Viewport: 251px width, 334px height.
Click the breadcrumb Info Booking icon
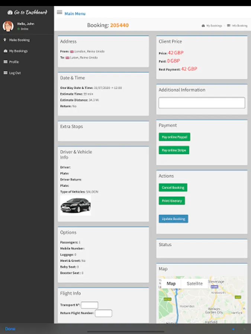pos(229,26)
